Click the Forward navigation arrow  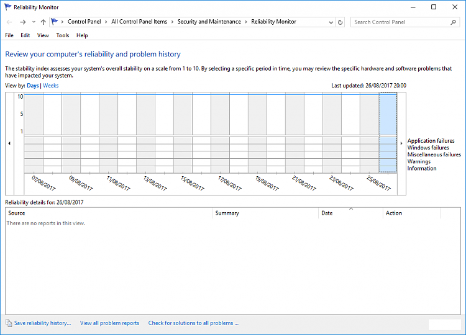pyautogui.click(x=23, y=22)
